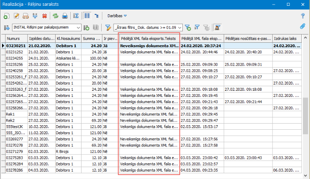Screen dimensions: 310x179
Task: Click the add filter icon with green plus
Action: pyautogui.click(x=187, y=28)
